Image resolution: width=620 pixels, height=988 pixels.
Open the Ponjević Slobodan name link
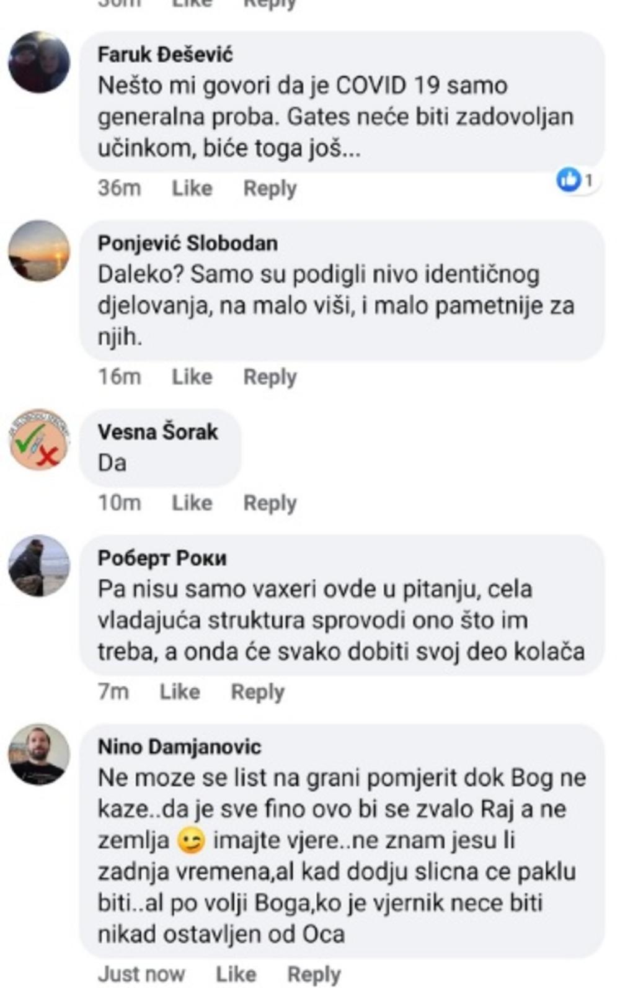[187, 243]
